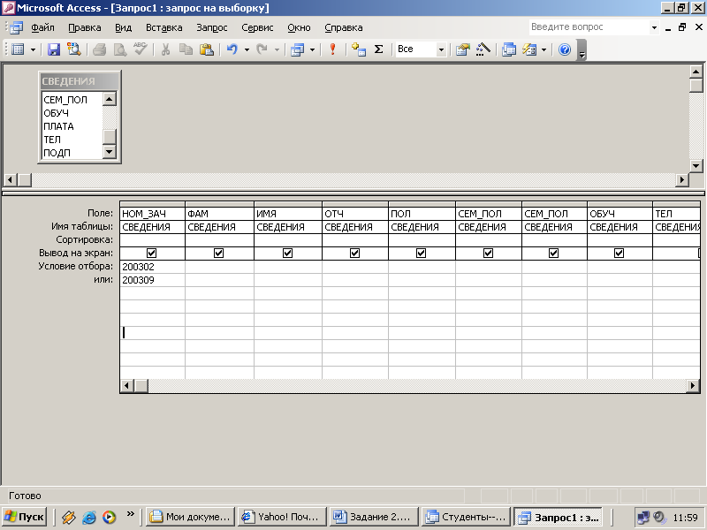Open the Top Values 'Все' combo box
The width and height of the screenshot is (707, 530).
(x=422, y=49)
